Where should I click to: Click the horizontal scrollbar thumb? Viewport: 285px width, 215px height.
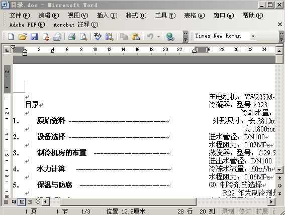tap(128, 201)
